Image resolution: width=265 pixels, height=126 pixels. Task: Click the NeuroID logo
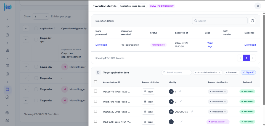(7, 7)
